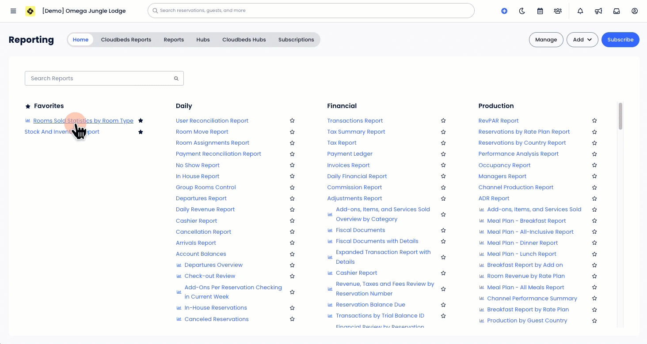Enable dark mode with the moon icon
647x344 pixels.
coord(522,11)
